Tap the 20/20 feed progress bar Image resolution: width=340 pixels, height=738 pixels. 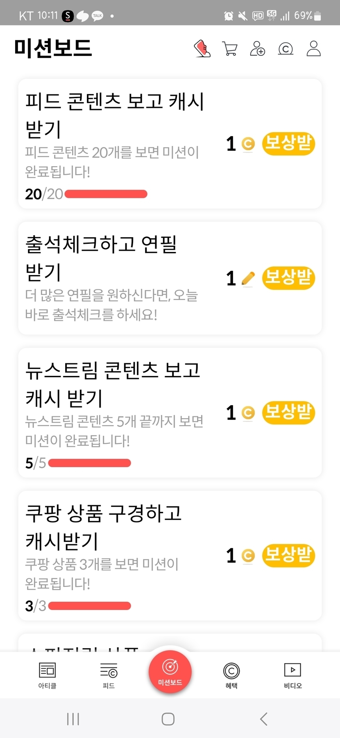tap(106, 194)
